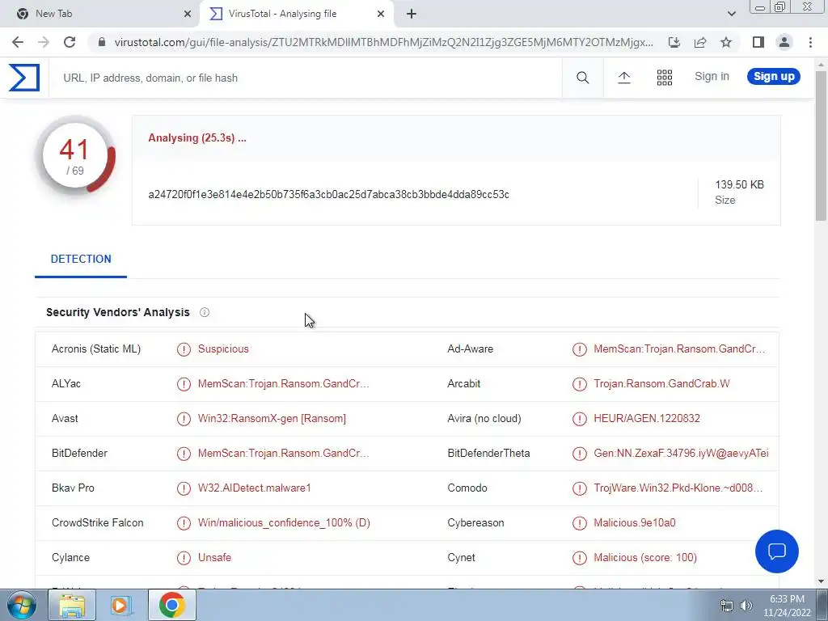The height and width of the screenshot is (621, 828).
Task: Click the Trojan.Ransom.GandCrab.W detection result
Action: click(x=661, y=384)
